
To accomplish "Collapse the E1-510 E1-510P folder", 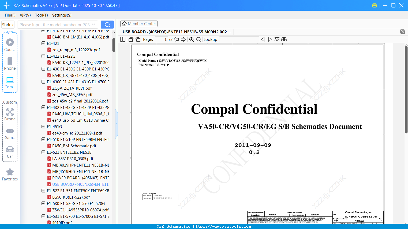I will click(x=43, y=139).
